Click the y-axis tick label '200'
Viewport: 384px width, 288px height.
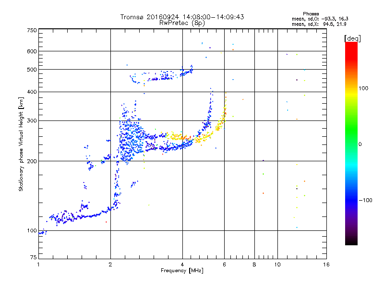(x=32, y=161)
